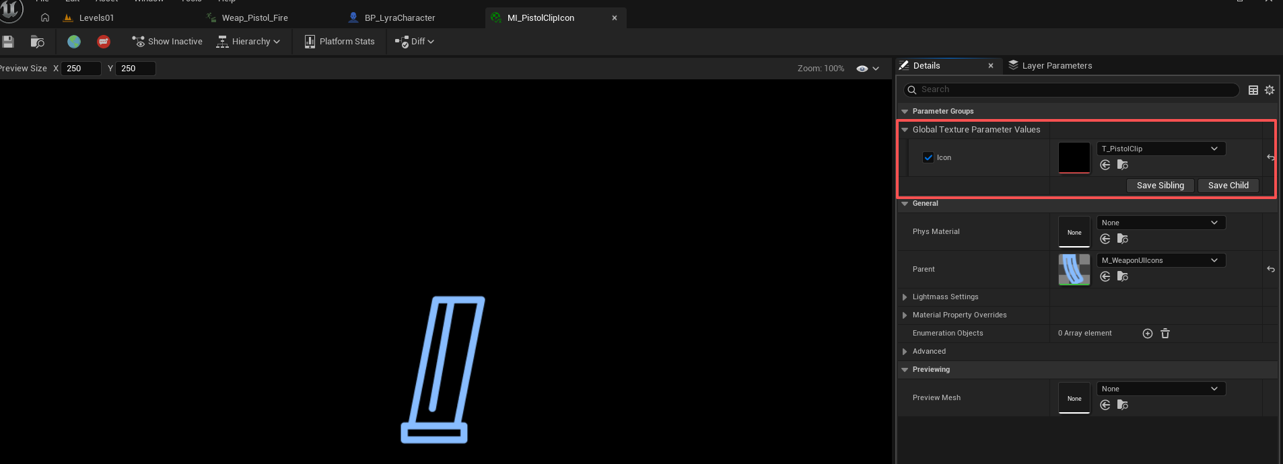Screen dimensions: 1283x464
Task: Click Browse to asset in Content Browser icon
Action: (38, 42)
